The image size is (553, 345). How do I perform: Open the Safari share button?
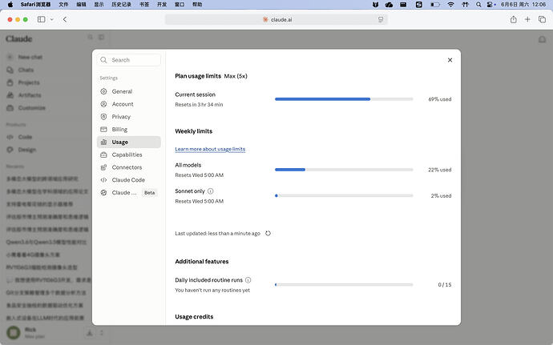point(514,19)
